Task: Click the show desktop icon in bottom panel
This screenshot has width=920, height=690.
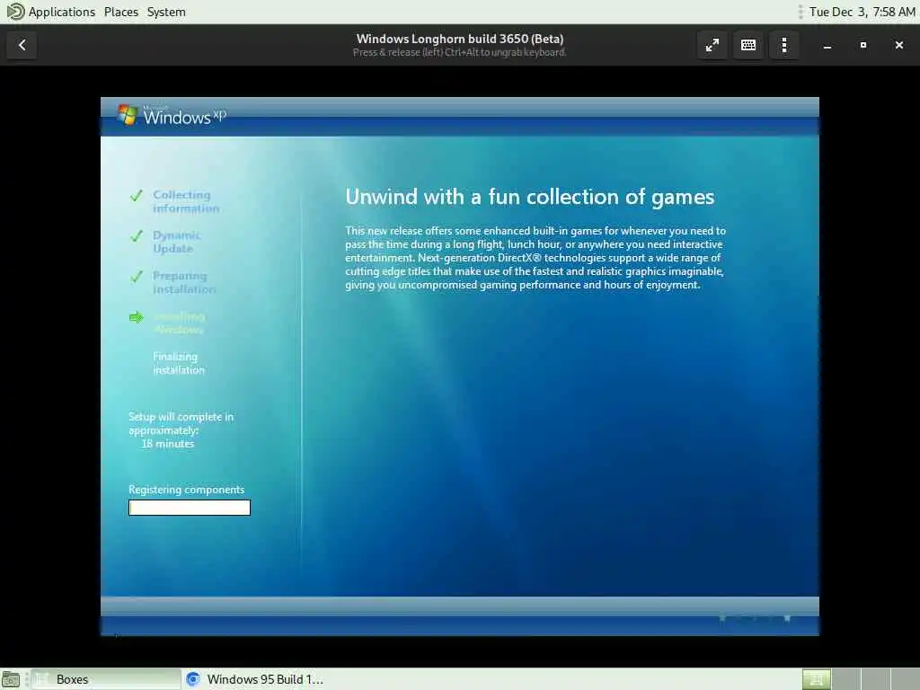Action: [11, 679]
